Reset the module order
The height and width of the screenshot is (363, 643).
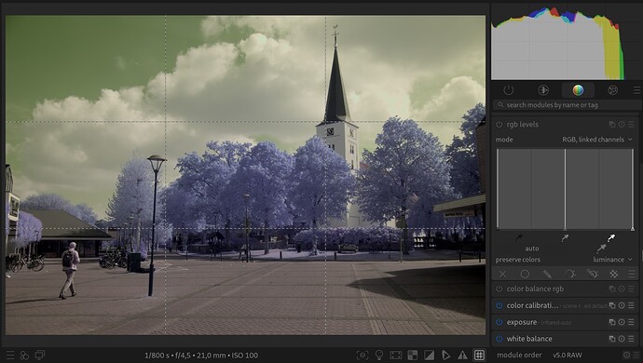(626, 356)
